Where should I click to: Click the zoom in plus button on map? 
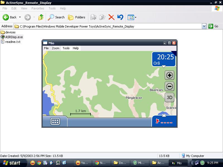[169, 75]
